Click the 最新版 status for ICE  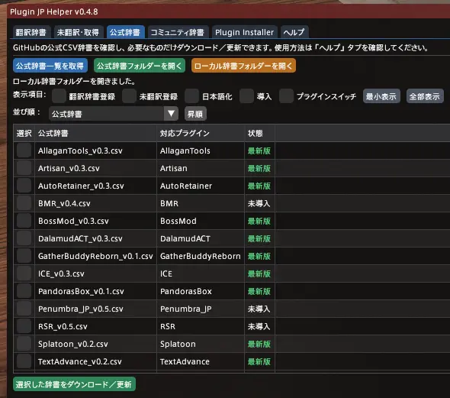pos(259,273)
